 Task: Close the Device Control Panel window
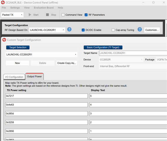pyautogui.click(x=164, y=2)
